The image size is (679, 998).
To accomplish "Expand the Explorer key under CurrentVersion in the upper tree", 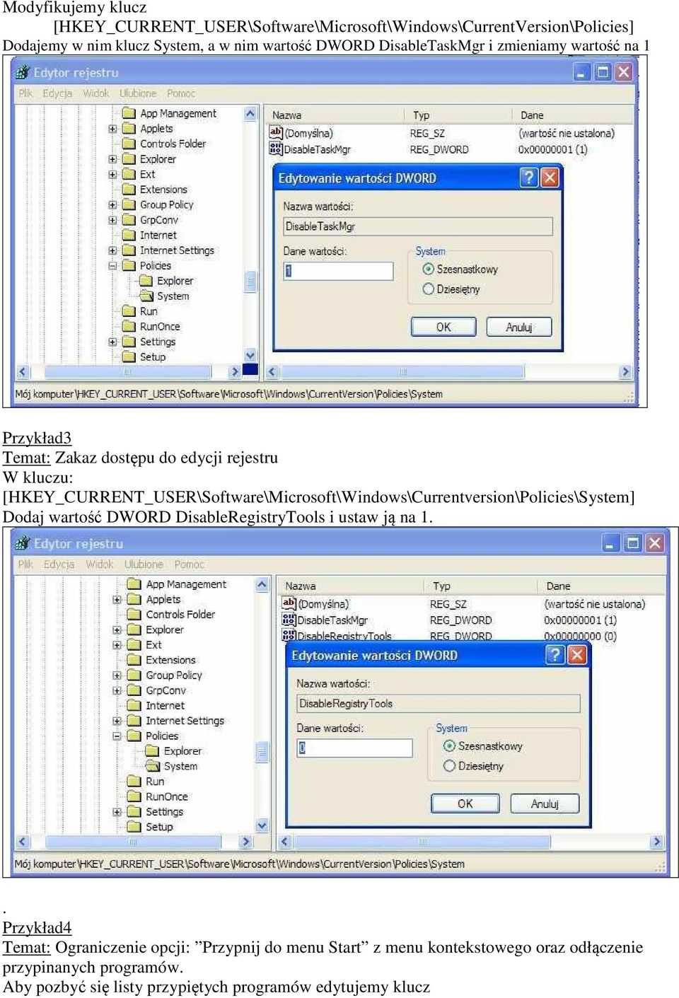I will pyautogui.click(x=112, y=159).
